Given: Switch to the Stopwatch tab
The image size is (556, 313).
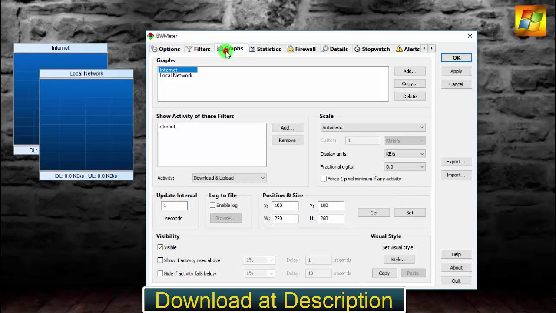Looking at the screenshot, I should (372, 49).
